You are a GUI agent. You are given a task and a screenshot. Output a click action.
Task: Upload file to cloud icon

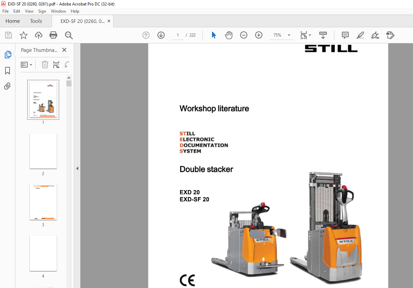coord(39,35)
